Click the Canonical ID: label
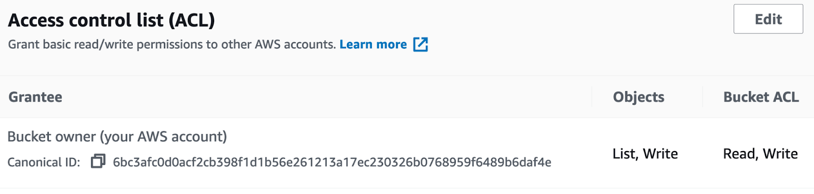Image resolution: width=814 pixels, height=194 pixels. point(44,162)
